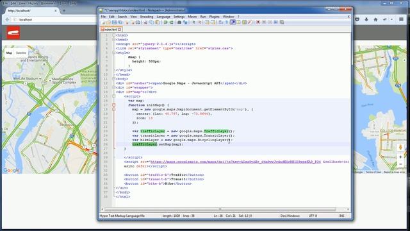
Task: Collapse the script fold marker on line 15
Action: 114,96
